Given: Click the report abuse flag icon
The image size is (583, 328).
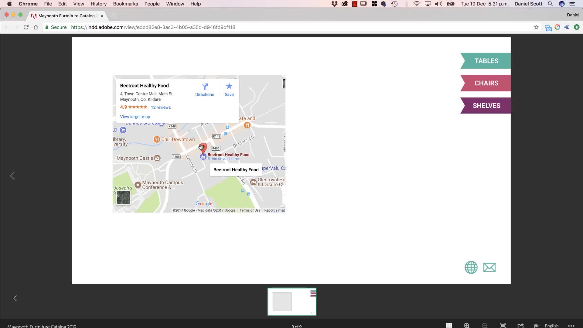Looking at the screenshot, I should (536, 326).
